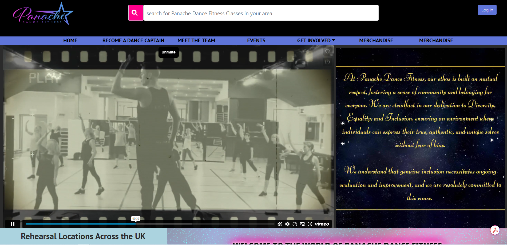Enable picture-in-picture mode on the video

302,224
